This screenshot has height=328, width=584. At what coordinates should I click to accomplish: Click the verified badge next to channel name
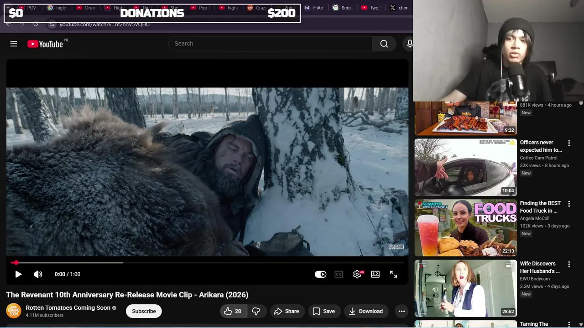pyautogui.click(x=114, y=308)
